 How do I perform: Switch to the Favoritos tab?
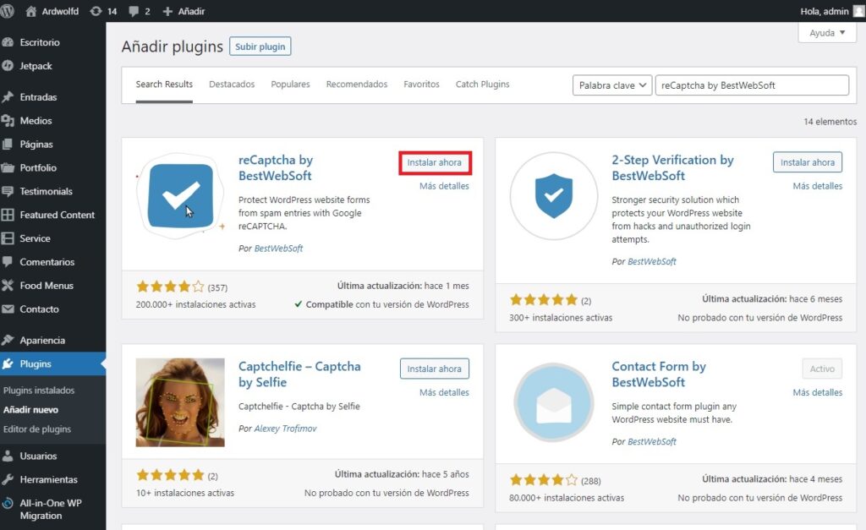coord(421,85)
